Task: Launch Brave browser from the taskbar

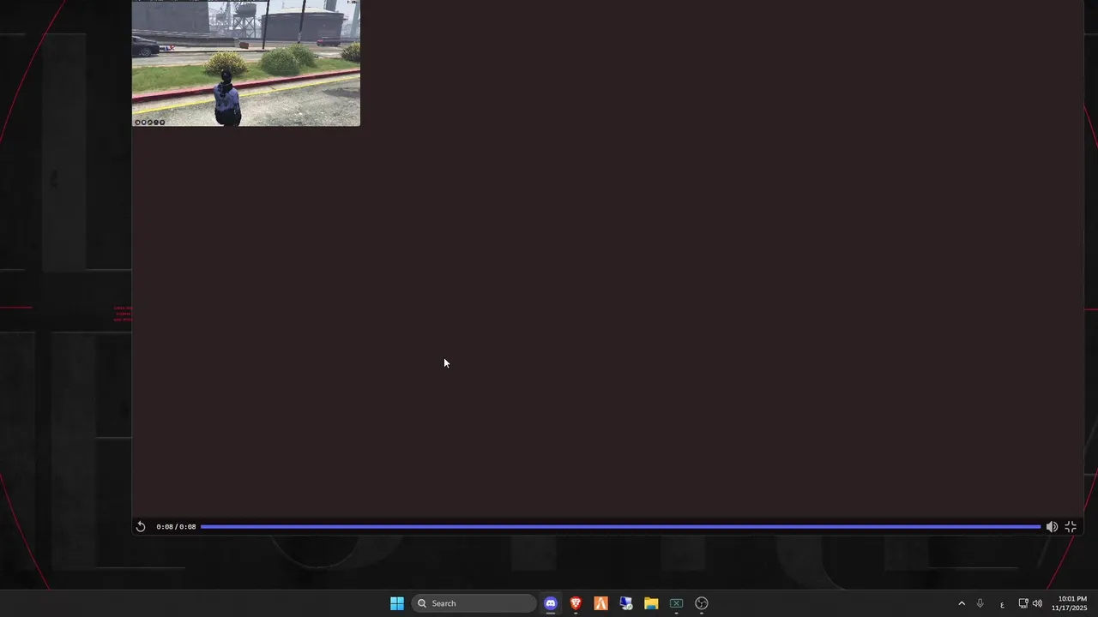Action: (x=576, y=603)
